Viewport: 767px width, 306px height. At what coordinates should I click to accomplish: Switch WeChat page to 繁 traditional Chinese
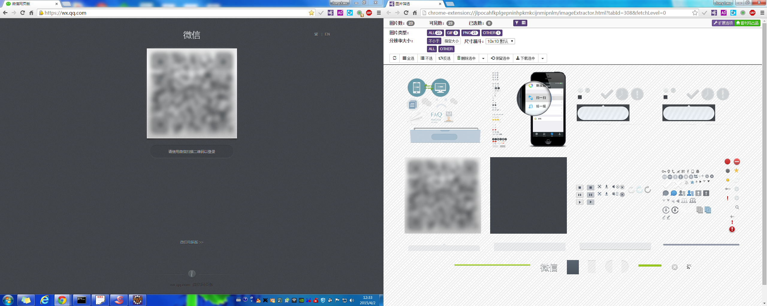(316, 34)
